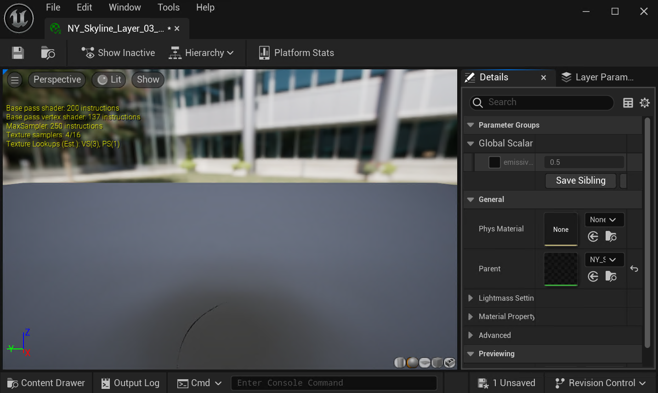Open the Content Drawer
Image resolution: width=658 pixels, height=393 pixels.
(46, 383)
